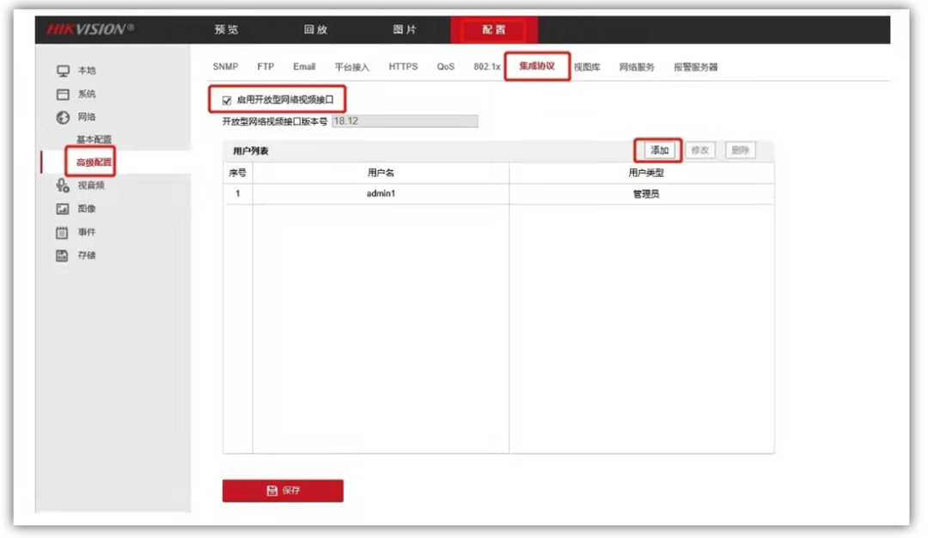Open the 回放 top menu
Image resolution: width=928 pixels, height=538 pixels.
pos(315,29)
